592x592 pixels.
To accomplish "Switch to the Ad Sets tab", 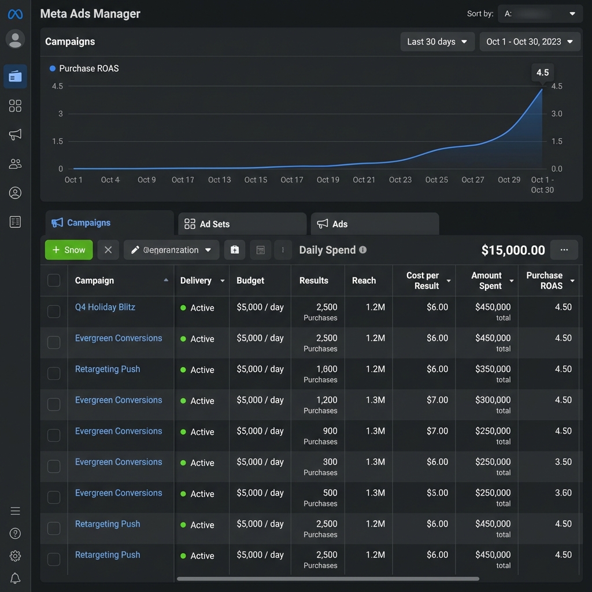I will [x=242, y=224].
